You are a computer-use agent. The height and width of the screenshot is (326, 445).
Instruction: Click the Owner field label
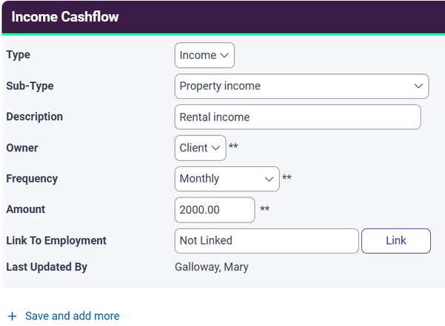[x=22, y=148]
